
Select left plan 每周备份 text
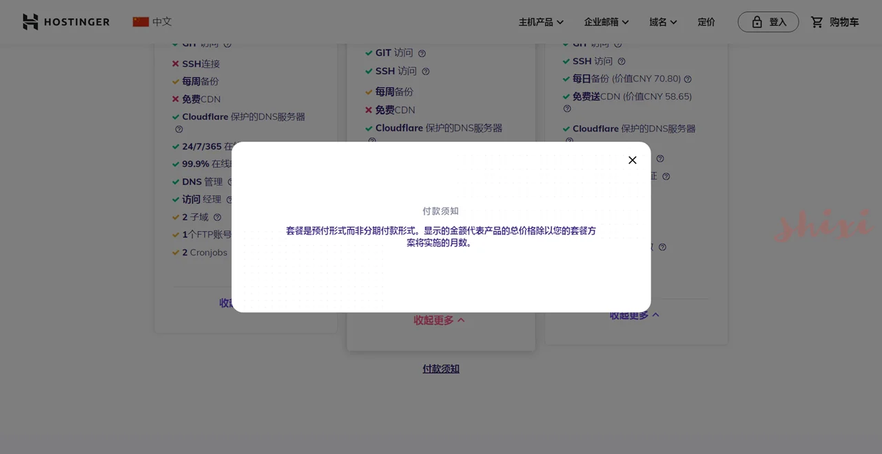click(x=201, y=81)
